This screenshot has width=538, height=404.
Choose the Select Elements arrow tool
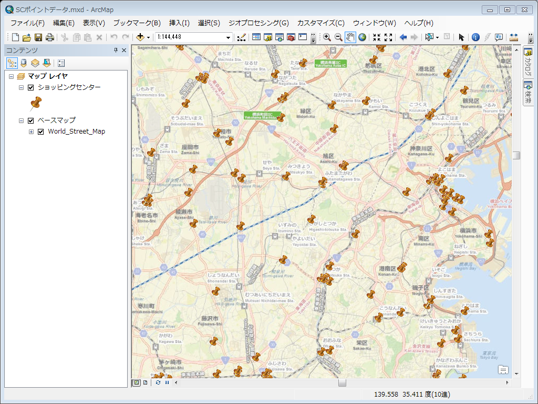click(461, 37)
